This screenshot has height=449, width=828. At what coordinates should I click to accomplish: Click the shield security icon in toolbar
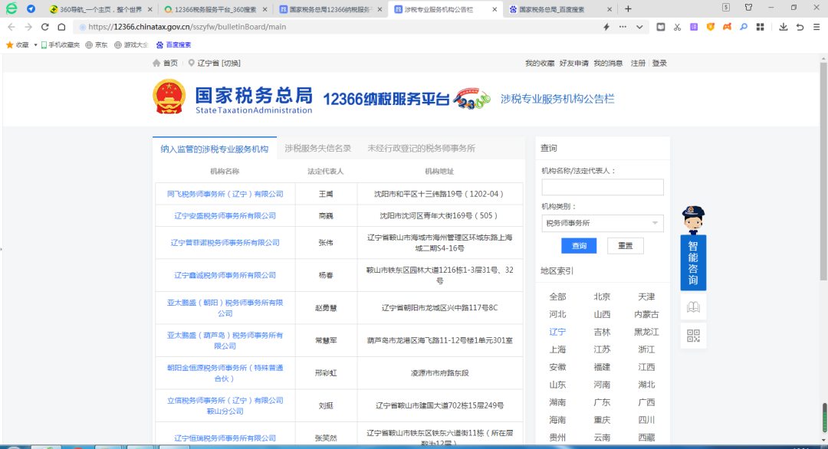710,27
